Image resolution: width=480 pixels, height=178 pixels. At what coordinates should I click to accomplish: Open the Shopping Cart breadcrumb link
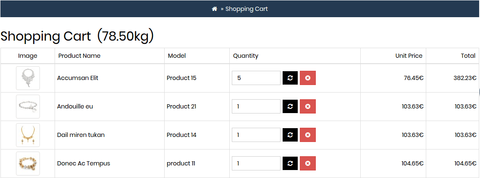pos(247,9)
